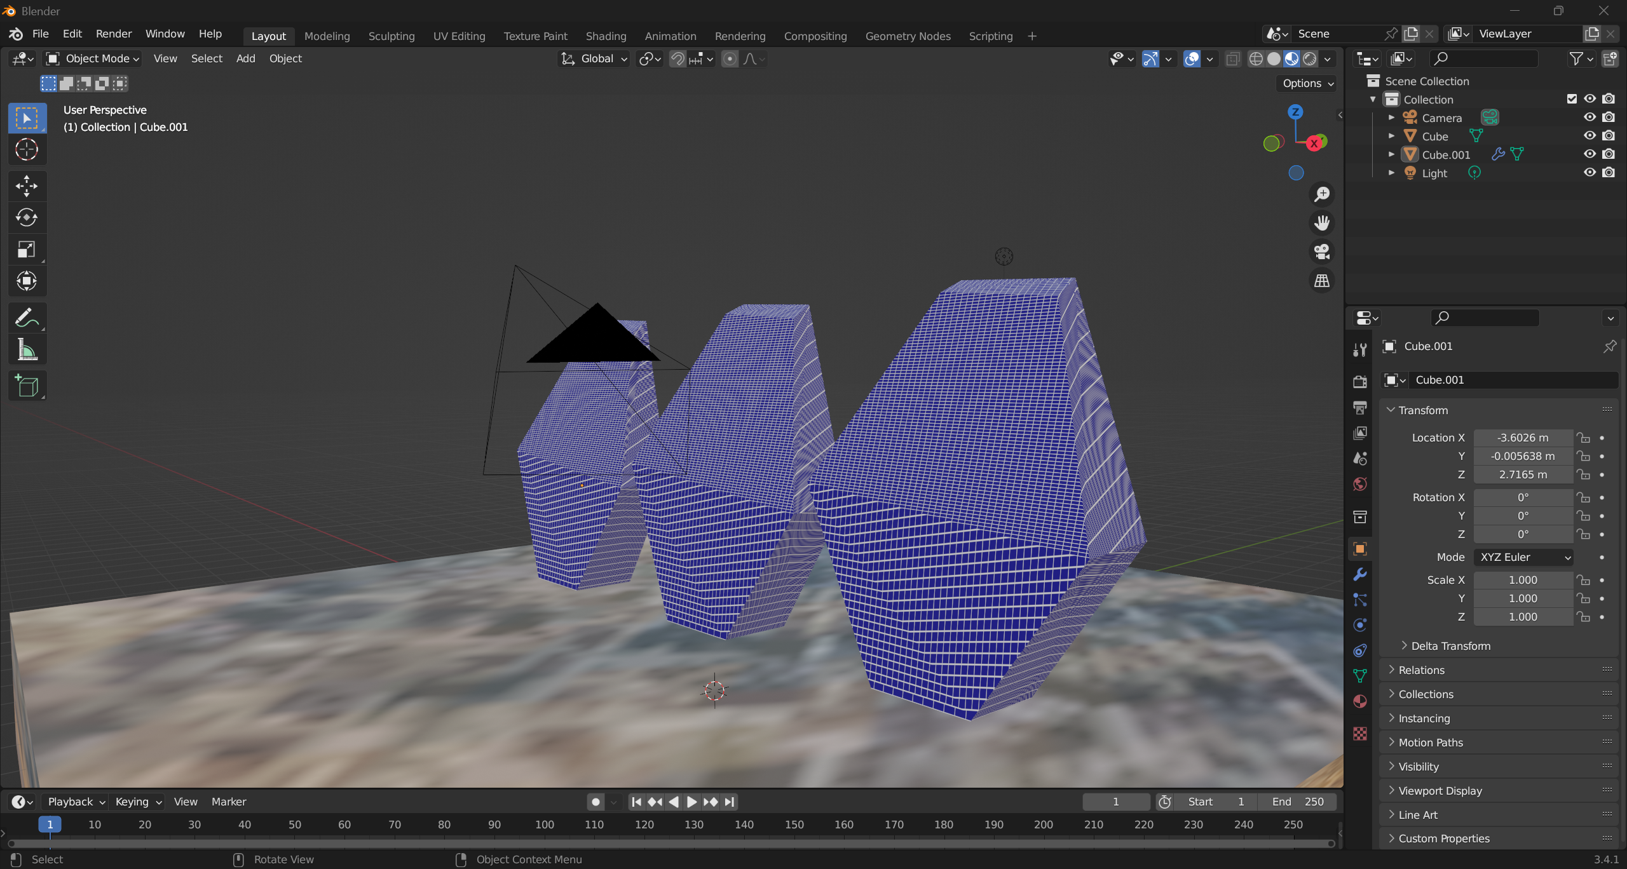Switch to the Shading workspace tab

pyautogui.click(x=606, y=36)
